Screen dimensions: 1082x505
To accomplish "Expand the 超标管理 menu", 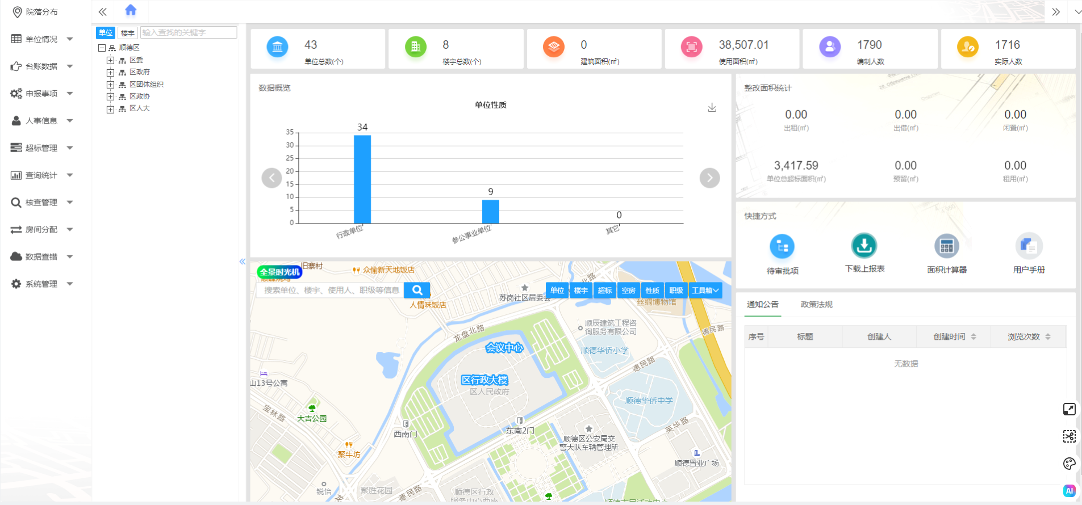I will (42, 148).
